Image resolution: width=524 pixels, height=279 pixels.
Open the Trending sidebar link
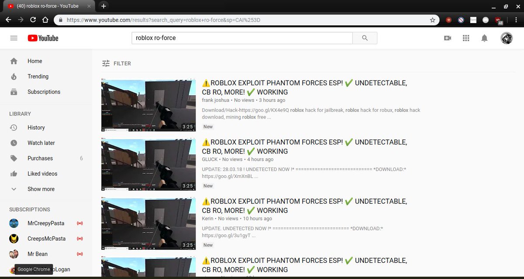[38, 77]
